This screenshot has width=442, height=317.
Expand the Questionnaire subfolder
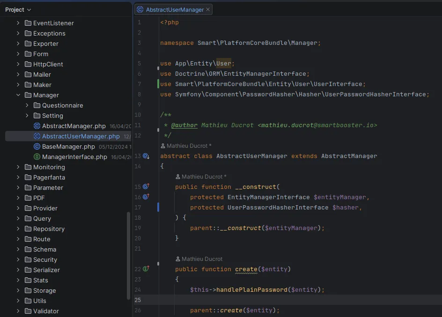point(27,105)
